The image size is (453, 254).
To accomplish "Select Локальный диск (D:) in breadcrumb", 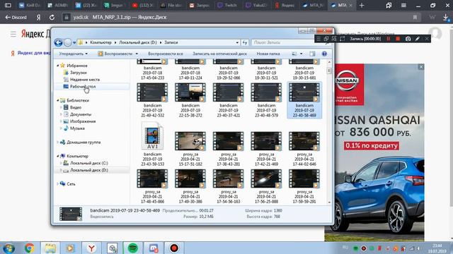I will click(x=138, y=42).
